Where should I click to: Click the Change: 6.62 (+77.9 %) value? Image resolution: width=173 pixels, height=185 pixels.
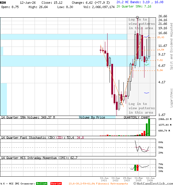(91, 3)
